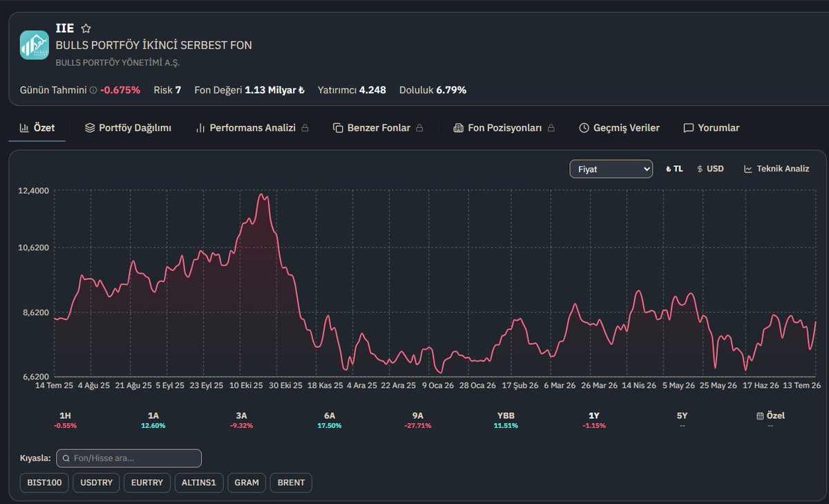
Task: Select the 1A time range
Action: click(153, 420)
